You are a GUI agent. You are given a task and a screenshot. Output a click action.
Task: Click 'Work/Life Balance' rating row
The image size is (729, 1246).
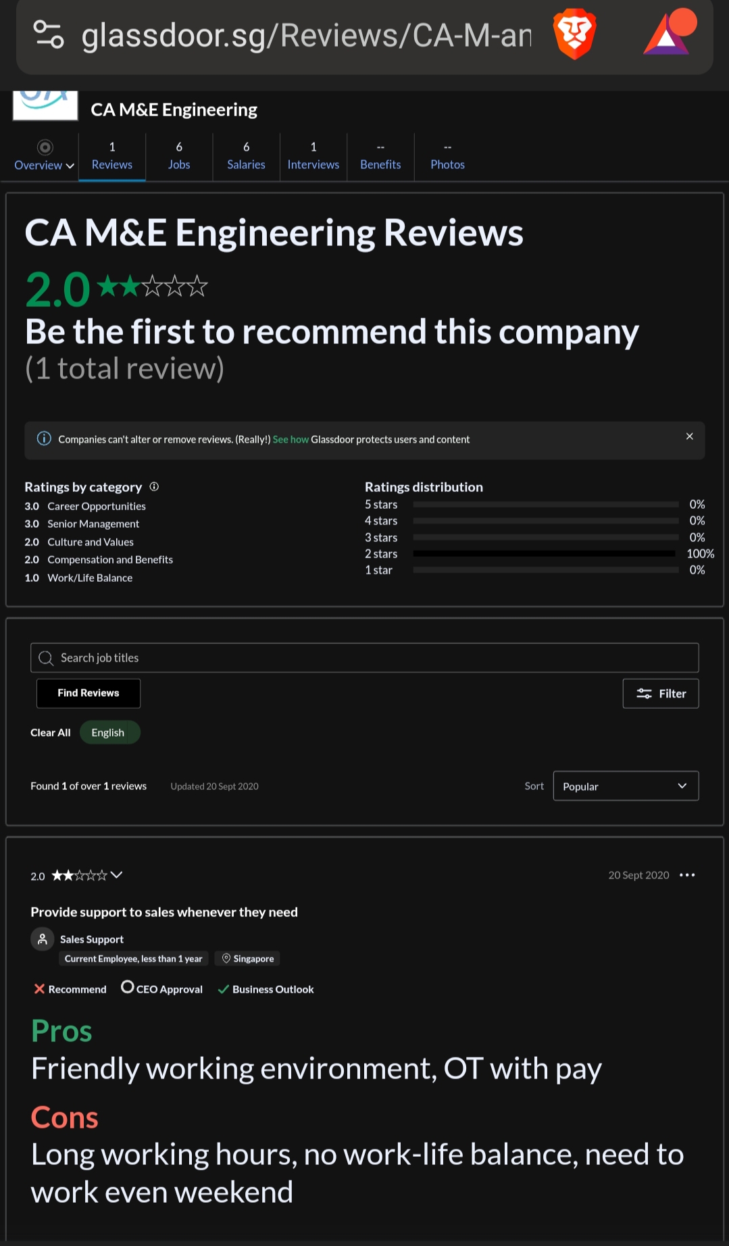click(x=78, y=578)
